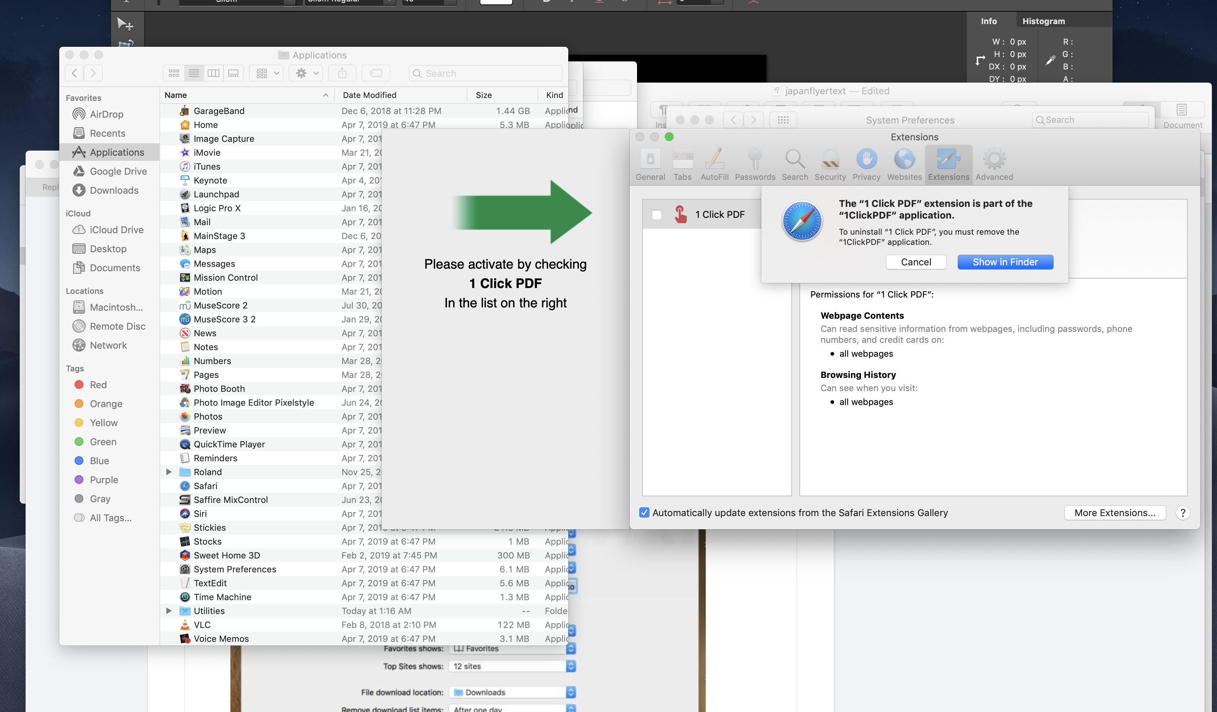This screenshot has width=1217, height=712.
Task: Switch Finder to column view
Action: (214, 73)
